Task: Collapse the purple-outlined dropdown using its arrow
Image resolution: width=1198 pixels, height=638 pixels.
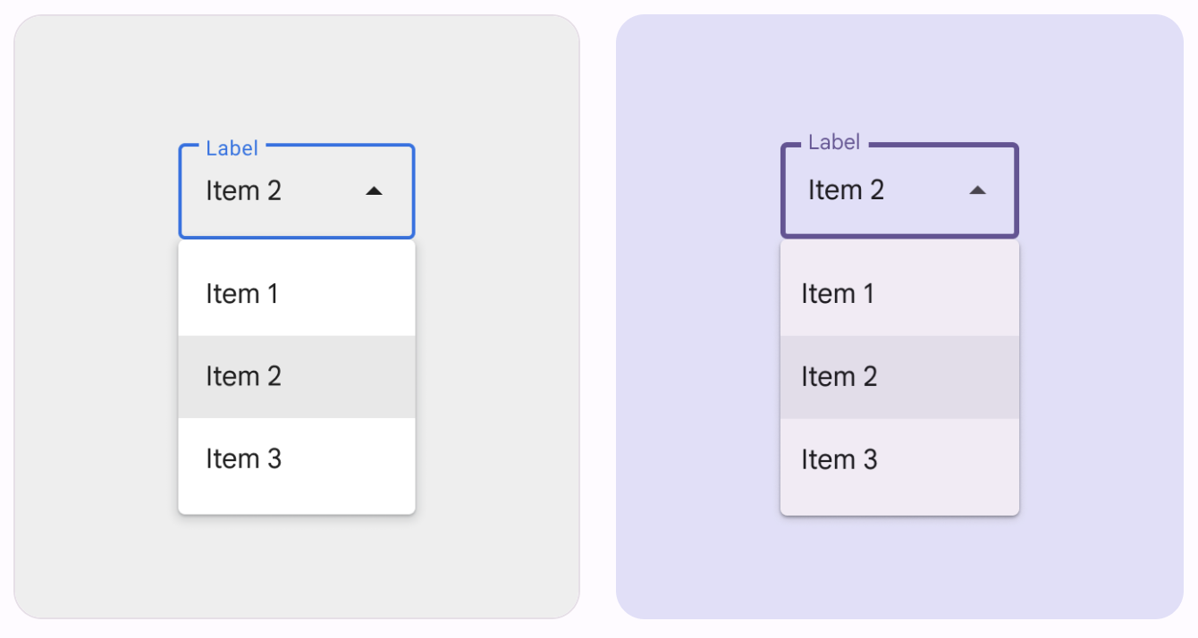Action: point(977,189)
